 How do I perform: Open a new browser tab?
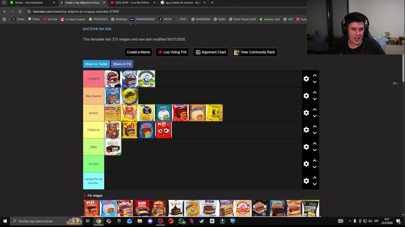212,3
